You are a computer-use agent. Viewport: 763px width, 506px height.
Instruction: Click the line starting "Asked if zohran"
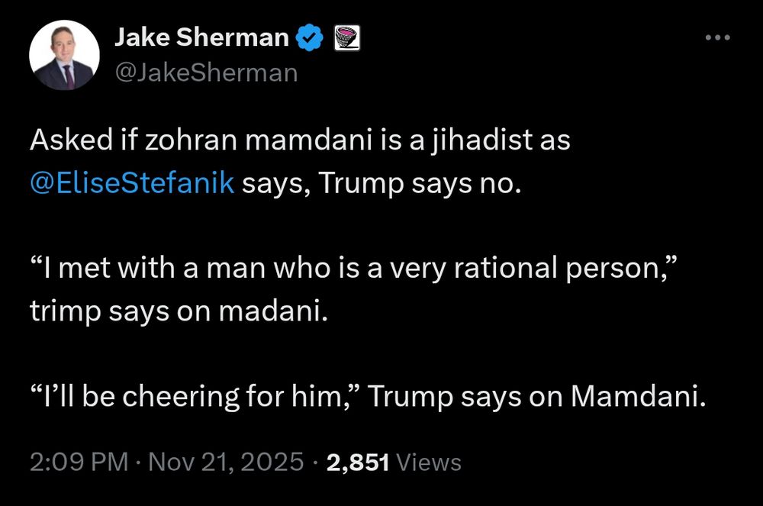[300, 141]
